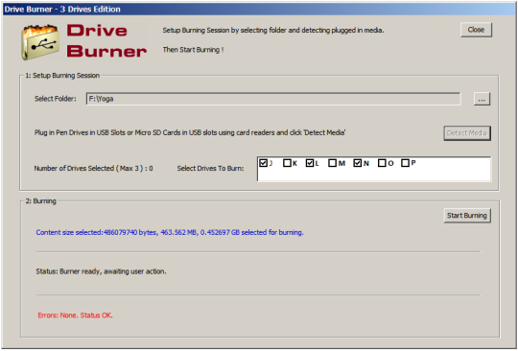Viewport: 518px width, 351px height.
Task: Enable the K drive checkbox
Action: click(x=287, y=163)
